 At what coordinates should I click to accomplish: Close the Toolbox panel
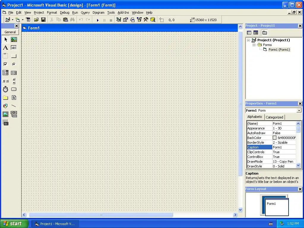click(x=17, y=26)
